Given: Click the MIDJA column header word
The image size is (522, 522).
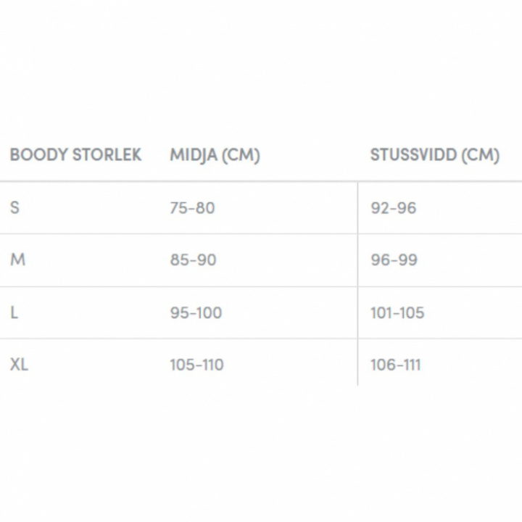Looking at the screenshot, I should (192, 155).
